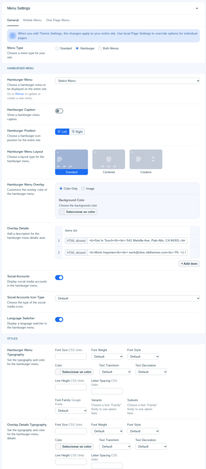Open the Mobile Menu tab
Screen dimensions: 206x469
32,20
